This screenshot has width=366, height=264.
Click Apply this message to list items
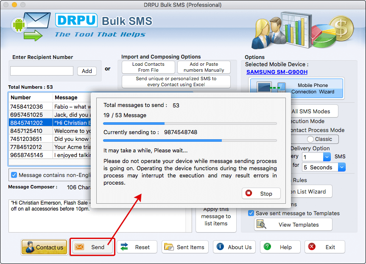coord(216,219)
